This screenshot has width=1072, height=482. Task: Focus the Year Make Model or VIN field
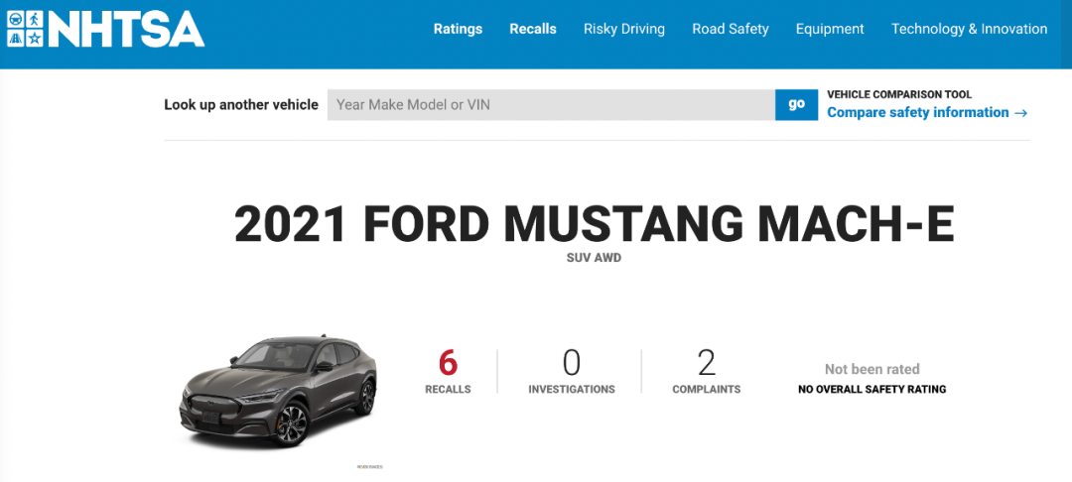pos(551,105)
